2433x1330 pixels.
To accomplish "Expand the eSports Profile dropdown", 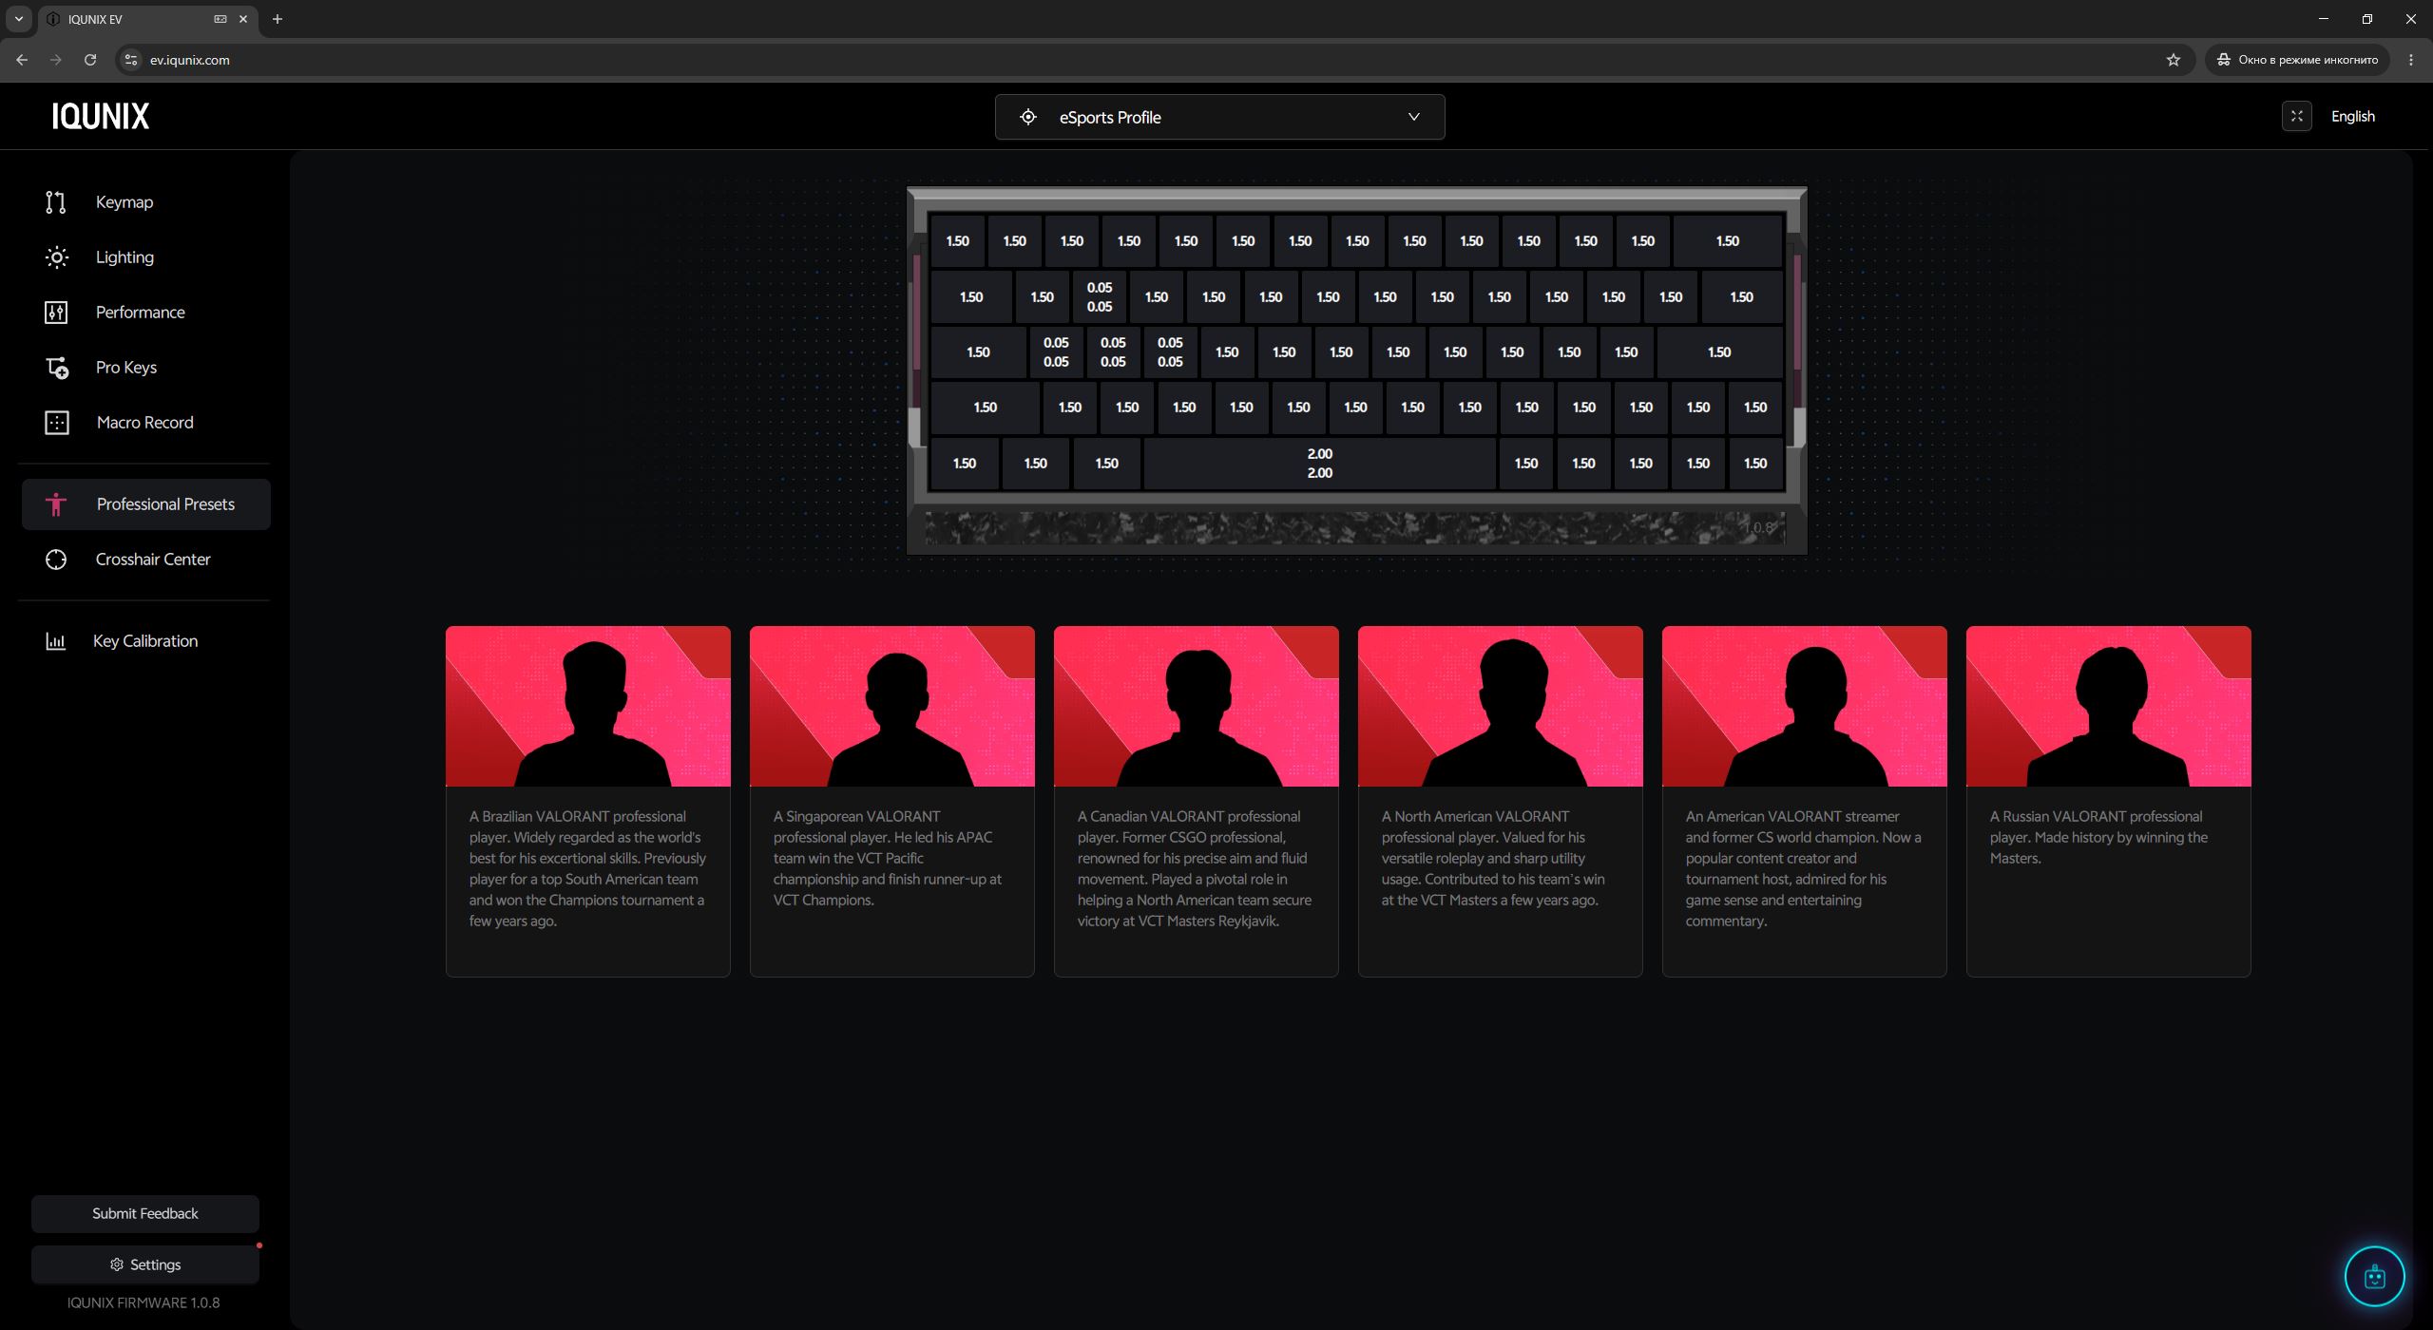I will (x=1219, y=117).
